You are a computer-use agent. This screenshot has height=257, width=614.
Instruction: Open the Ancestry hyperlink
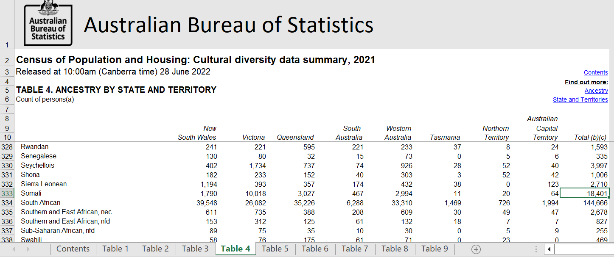pos(596,91)
